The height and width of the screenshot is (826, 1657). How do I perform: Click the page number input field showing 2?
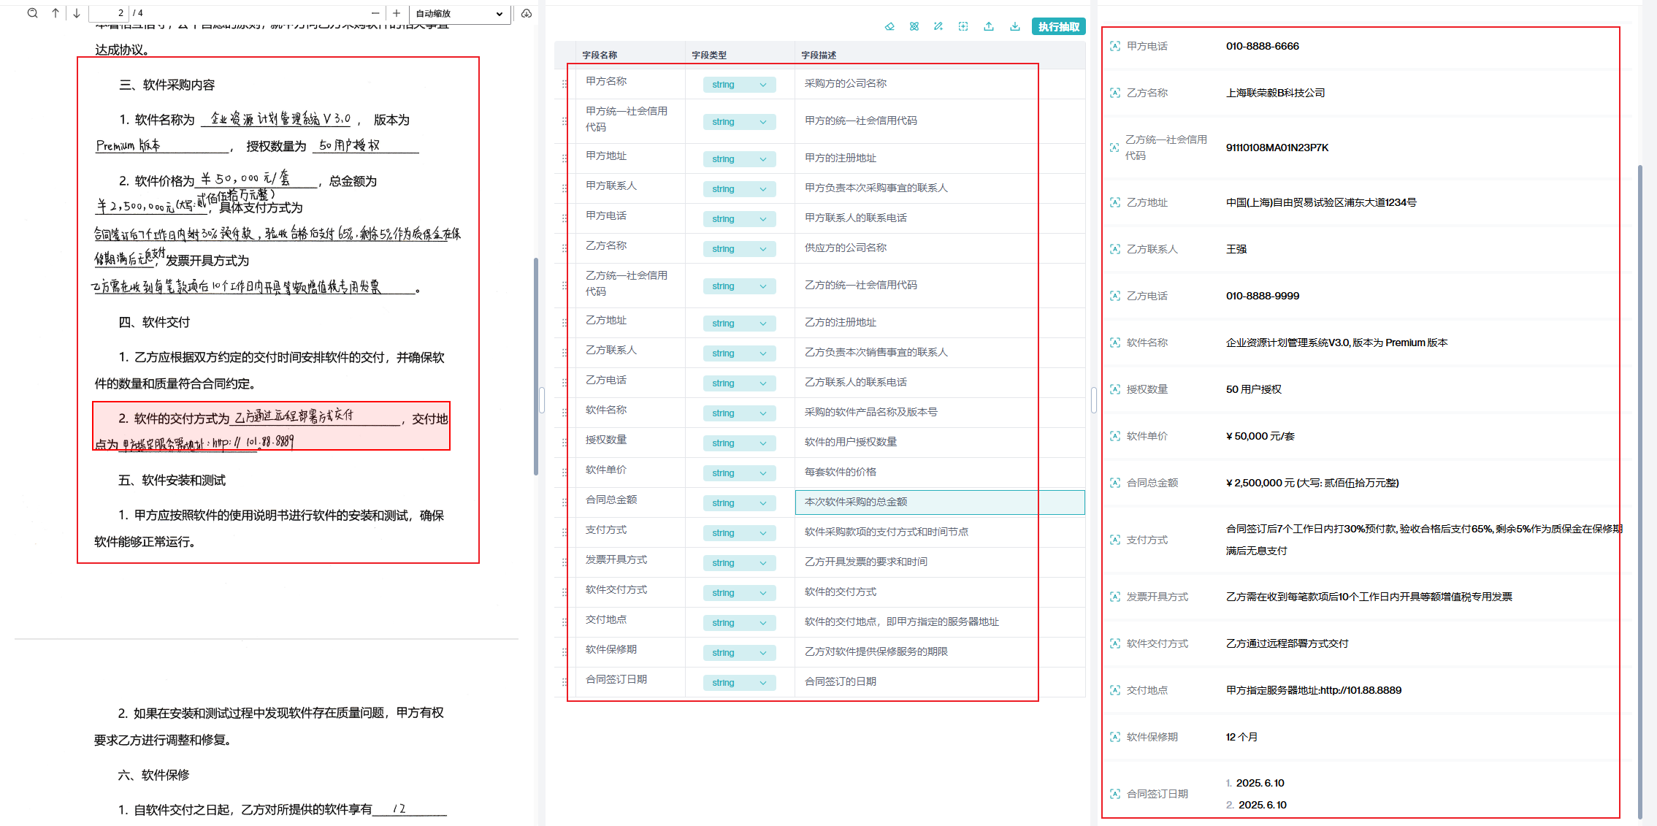108,12
